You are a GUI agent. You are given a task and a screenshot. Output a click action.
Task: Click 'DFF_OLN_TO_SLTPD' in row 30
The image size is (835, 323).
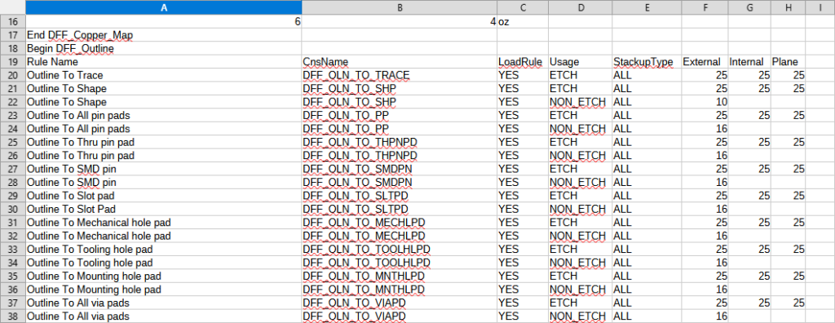[x=400, y=209]
